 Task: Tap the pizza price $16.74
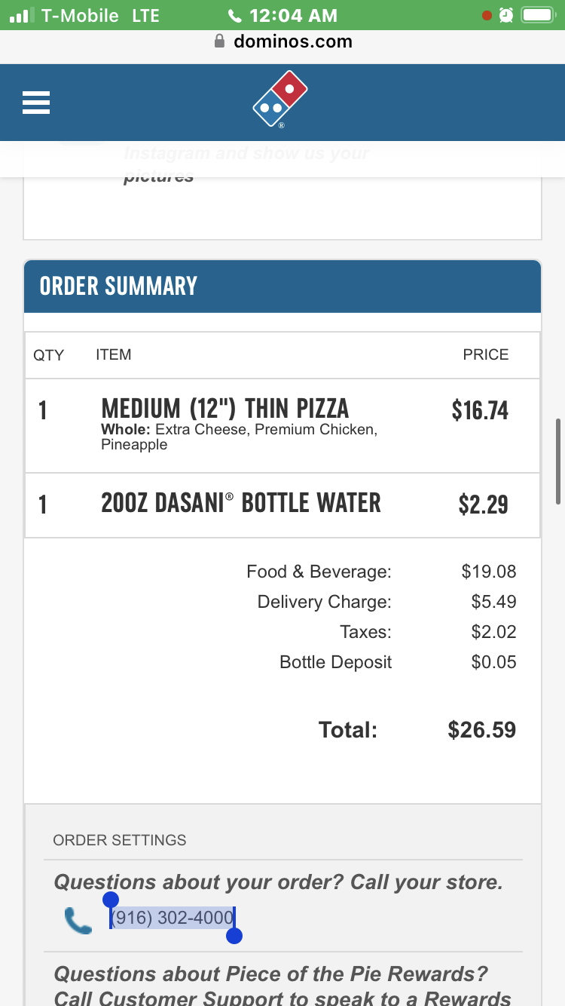[x=480, y=410]
